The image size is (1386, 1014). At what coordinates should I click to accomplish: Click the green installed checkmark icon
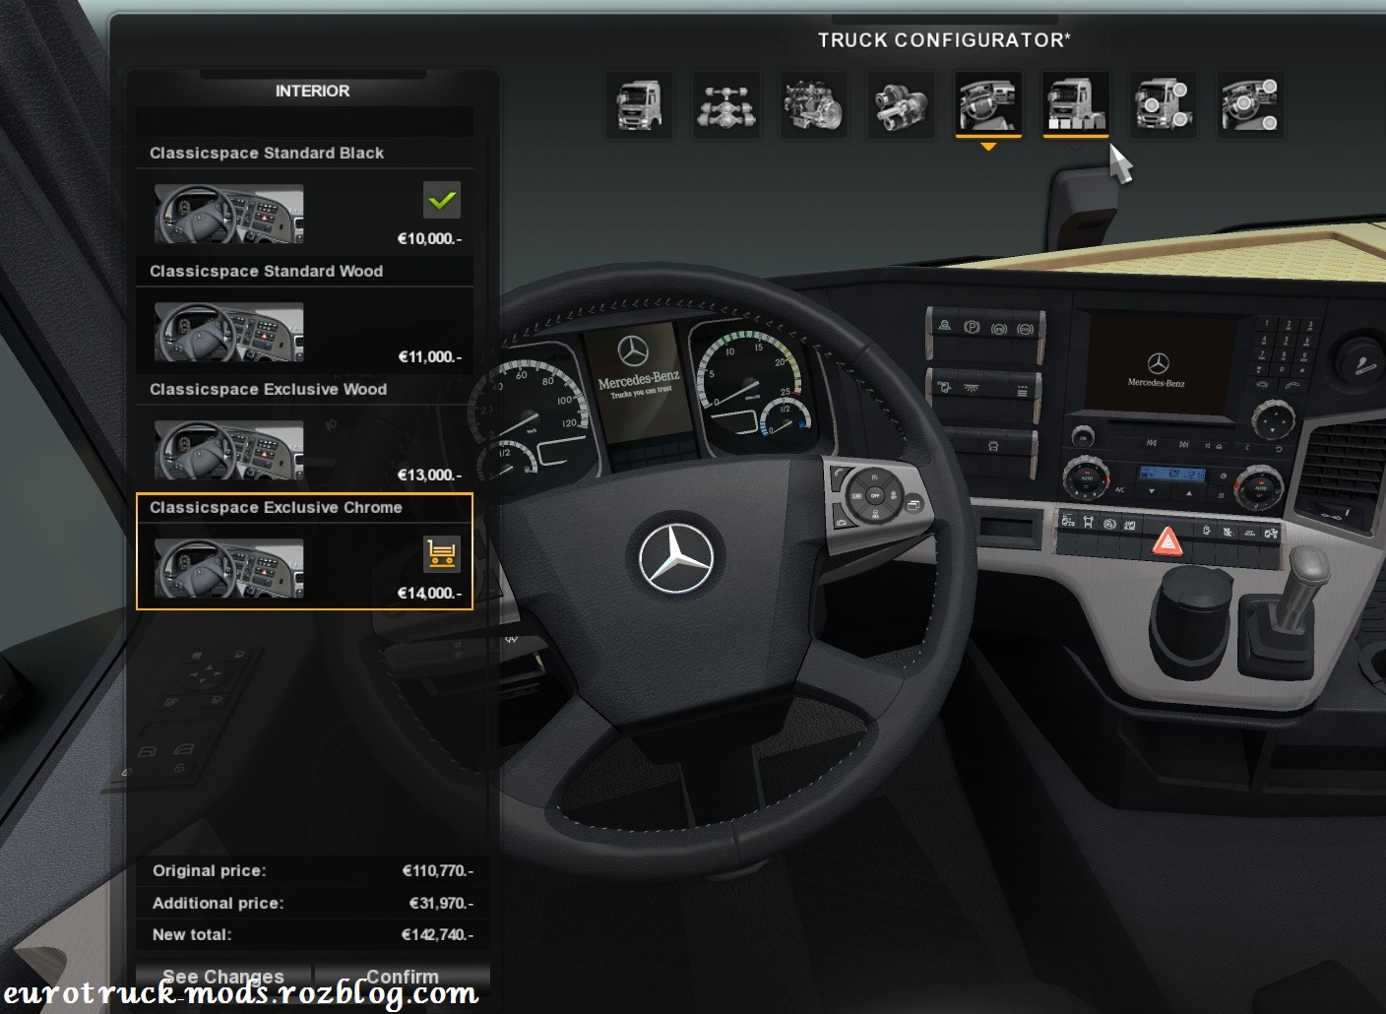442,200
